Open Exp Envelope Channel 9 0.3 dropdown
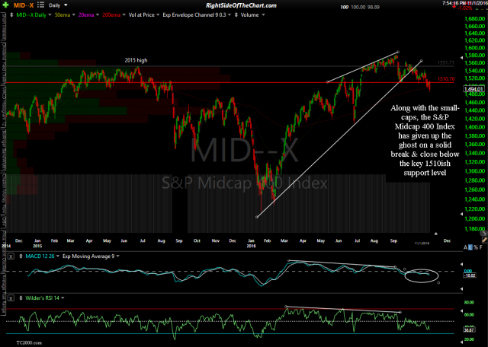This screenshot has height=347, width=488. pyautogui.click(x=197, y=15)
